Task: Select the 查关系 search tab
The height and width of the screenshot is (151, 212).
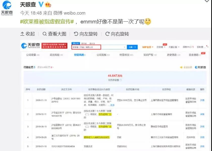Action: point(92,44)
